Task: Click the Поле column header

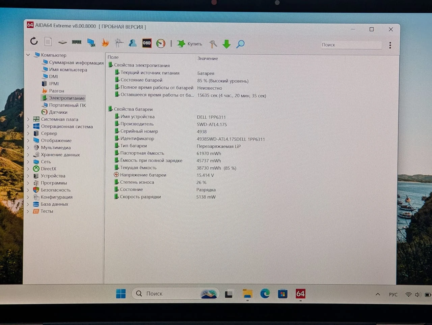Action: (113, 57)
